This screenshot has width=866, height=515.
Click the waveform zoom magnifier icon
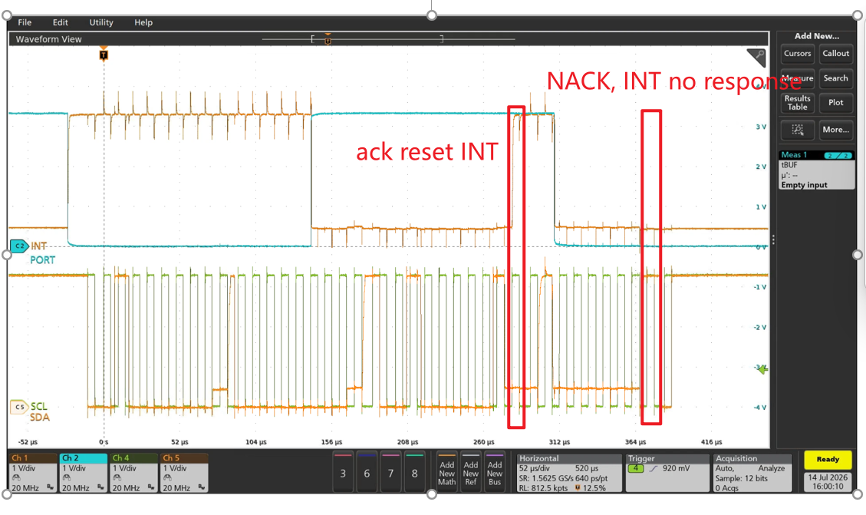click(757, 58)
